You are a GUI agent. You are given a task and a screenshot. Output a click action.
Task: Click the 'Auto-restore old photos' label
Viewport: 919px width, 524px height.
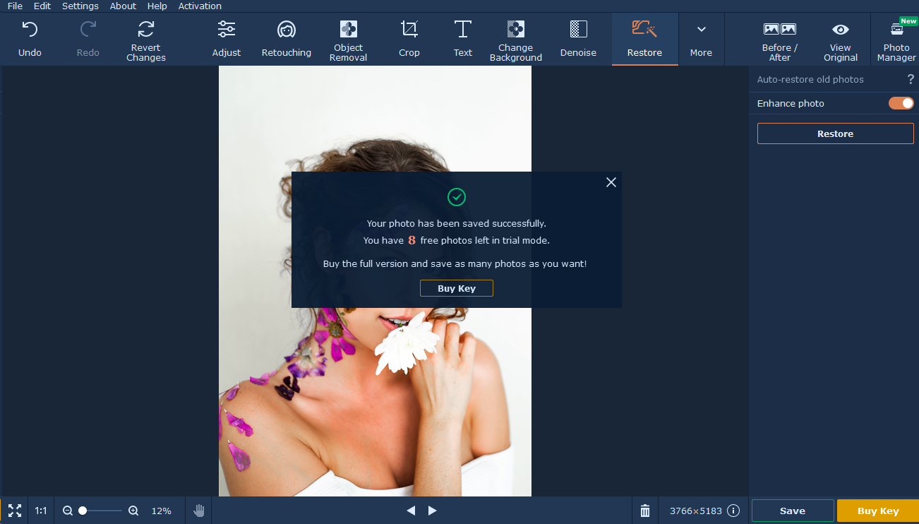tap(810, 80)
